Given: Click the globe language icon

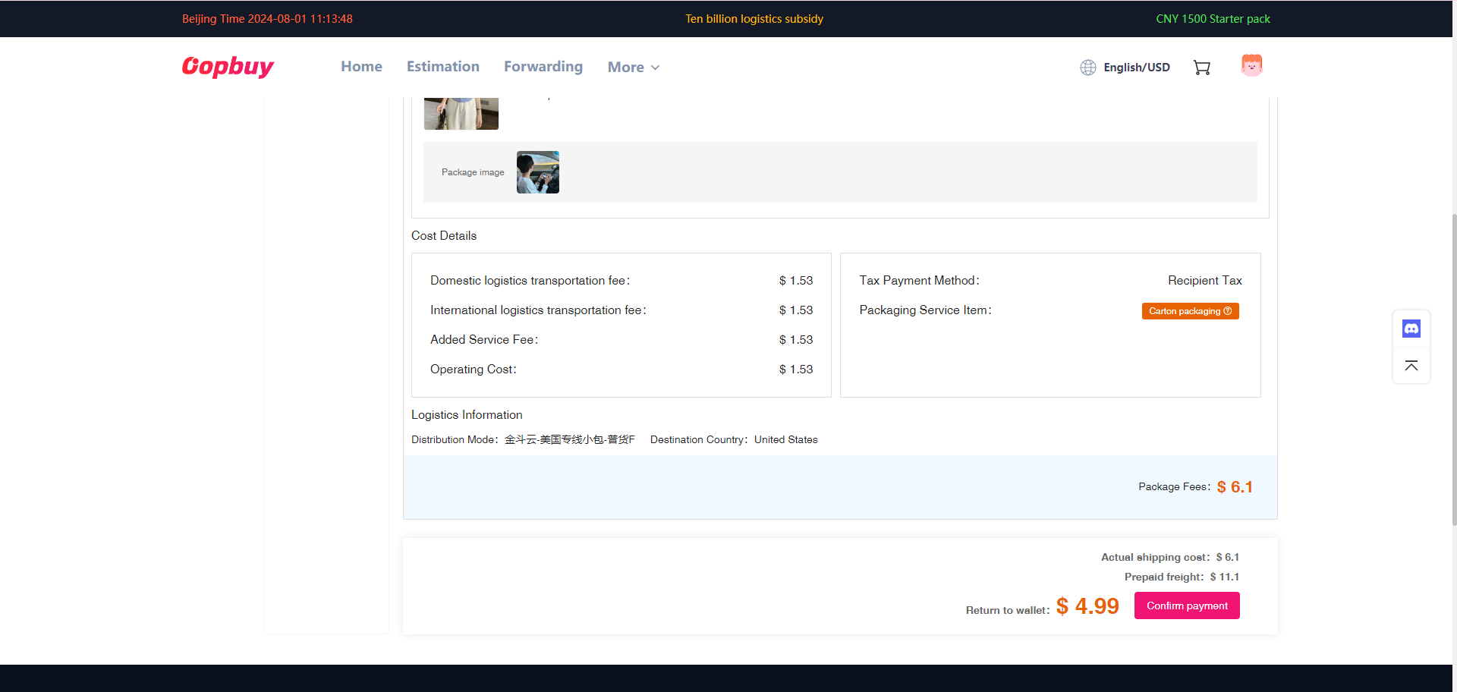Looking at the screenshot, I should pyautogui.click(x=1088, y=68).
